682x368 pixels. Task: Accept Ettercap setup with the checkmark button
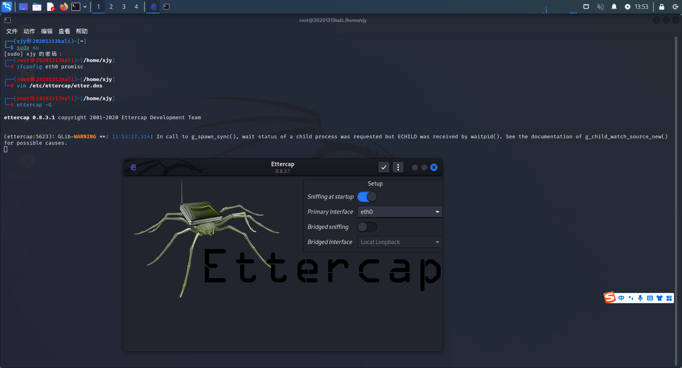pyautogui.click(x=383, y=167)
